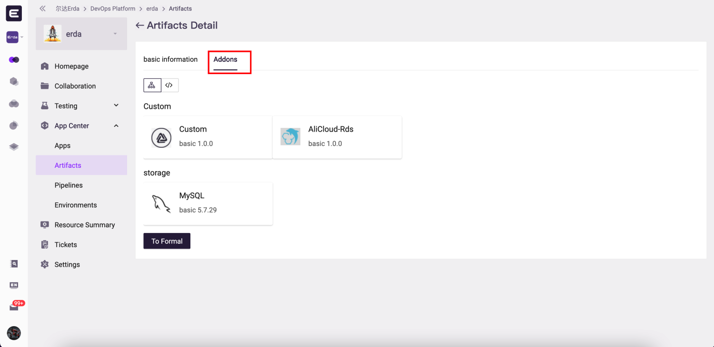Click the Erda logo icon at top-left
The image size is (714, 347).
click(14, 14)
